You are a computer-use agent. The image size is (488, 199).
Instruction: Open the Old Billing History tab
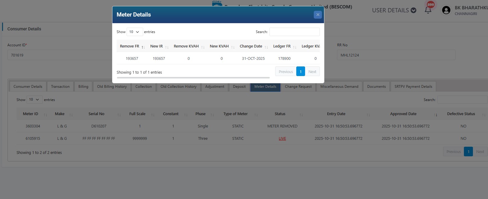click(112, 87)
